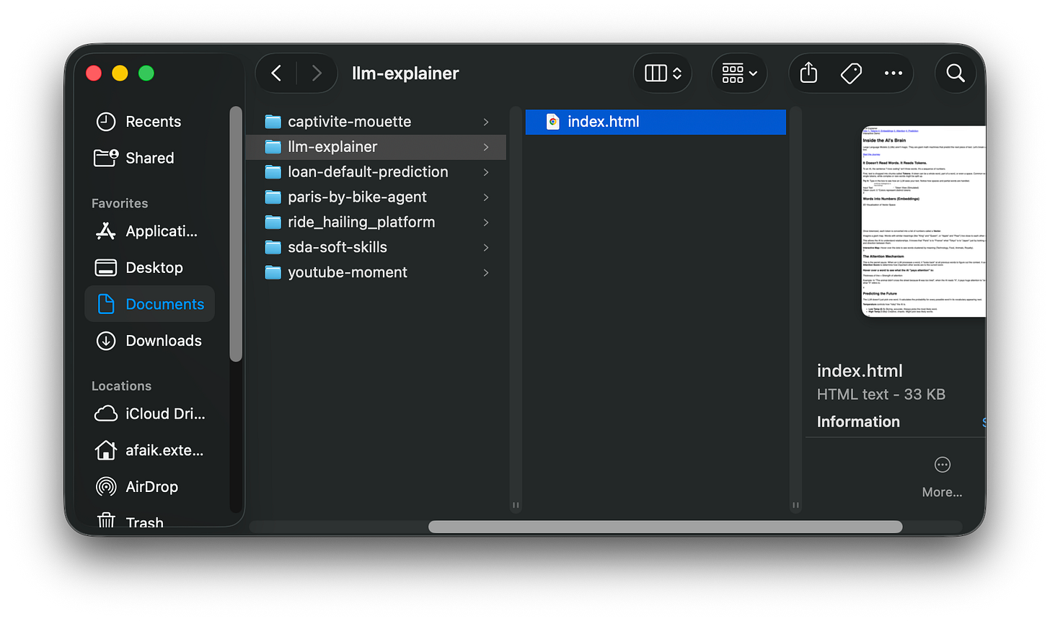Click the index.html preview thumbnail
The image size is (1050, 621).
[923, 220]
